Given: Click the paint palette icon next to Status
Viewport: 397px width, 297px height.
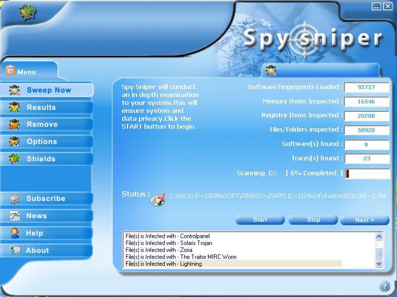Looking at the screenshot, I should pyautogui.click(x=158, y=200).
